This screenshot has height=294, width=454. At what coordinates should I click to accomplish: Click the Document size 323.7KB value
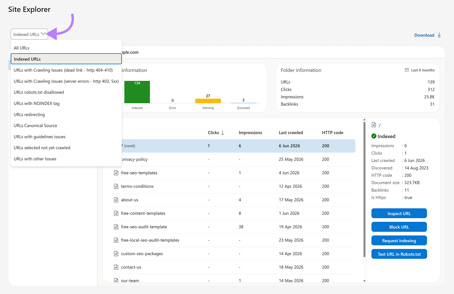(x=412, y=183)
